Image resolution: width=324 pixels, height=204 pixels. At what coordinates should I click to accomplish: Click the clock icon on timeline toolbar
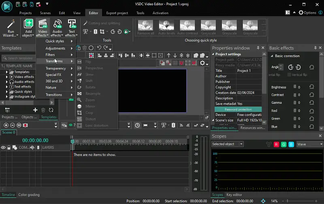[137, 125]
